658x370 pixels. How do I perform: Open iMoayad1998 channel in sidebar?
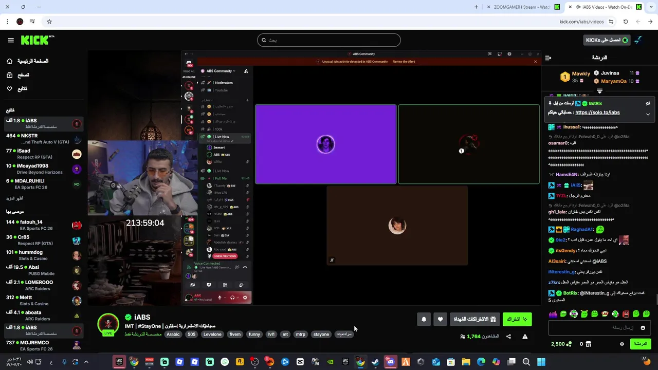click(x=44, y=169)
